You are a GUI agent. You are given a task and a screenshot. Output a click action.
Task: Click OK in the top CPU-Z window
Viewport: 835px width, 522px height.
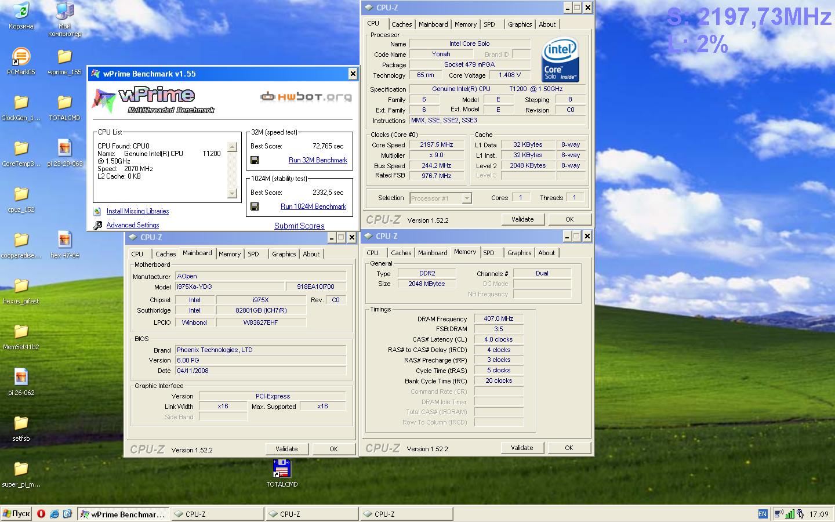[569, 219]
